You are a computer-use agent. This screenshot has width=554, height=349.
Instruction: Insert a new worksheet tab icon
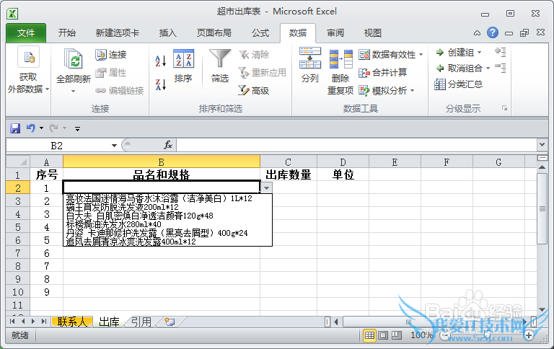tap(170, 322)
